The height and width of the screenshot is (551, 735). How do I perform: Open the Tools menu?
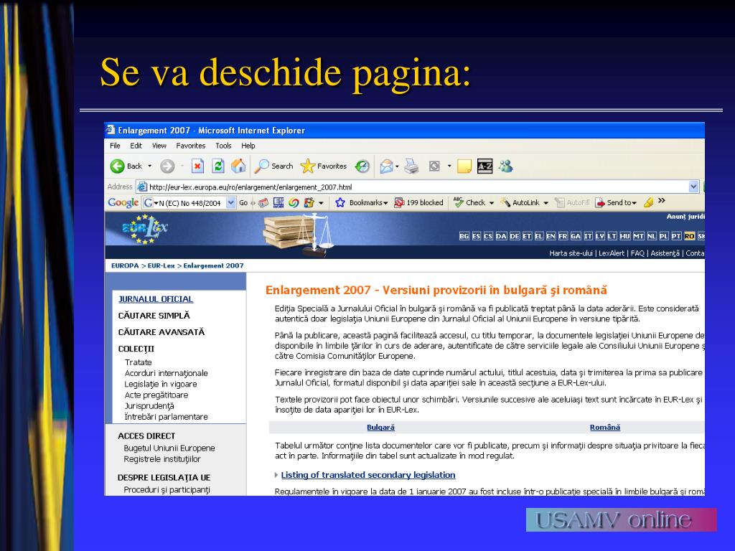[223, 146]
